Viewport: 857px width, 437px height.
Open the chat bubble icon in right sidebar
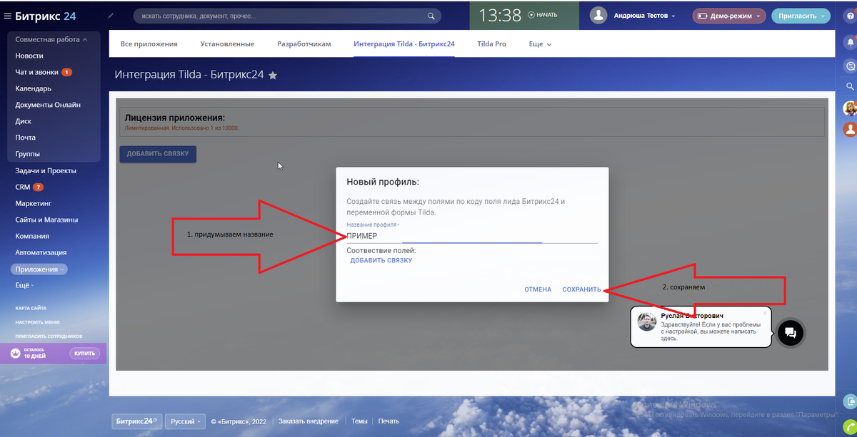point(850,66)
